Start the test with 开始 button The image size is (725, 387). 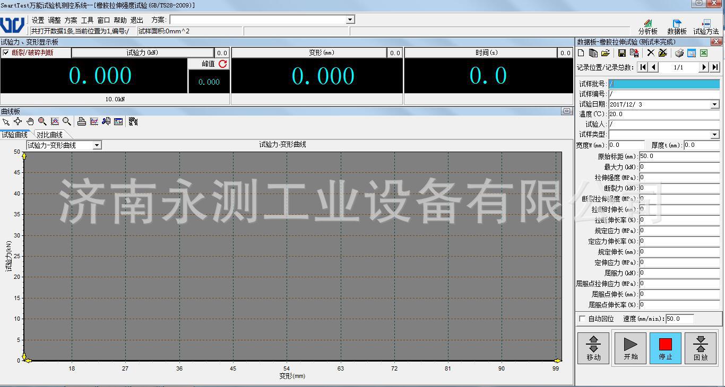pos(631,348)
